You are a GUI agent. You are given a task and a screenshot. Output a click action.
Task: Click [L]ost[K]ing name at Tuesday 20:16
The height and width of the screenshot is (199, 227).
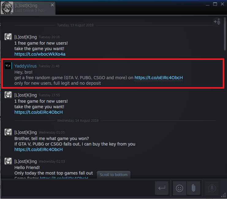point(26,37)
